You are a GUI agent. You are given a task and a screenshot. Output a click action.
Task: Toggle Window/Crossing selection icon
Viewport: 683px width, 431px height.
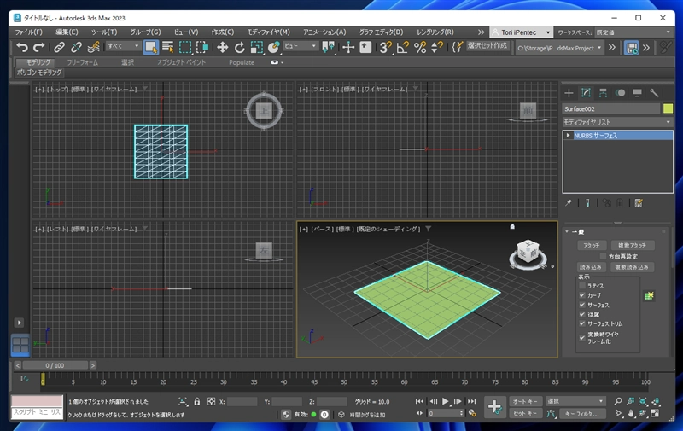click(202, 47)
